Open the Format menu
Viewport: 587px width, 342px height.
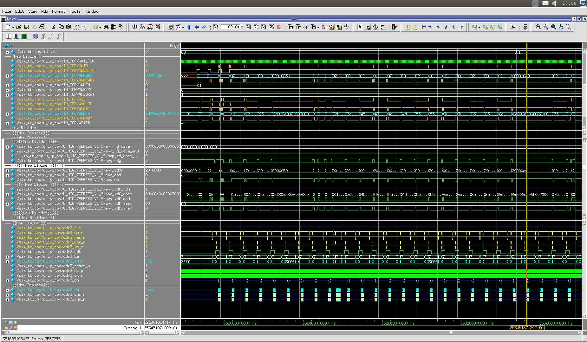58,11
